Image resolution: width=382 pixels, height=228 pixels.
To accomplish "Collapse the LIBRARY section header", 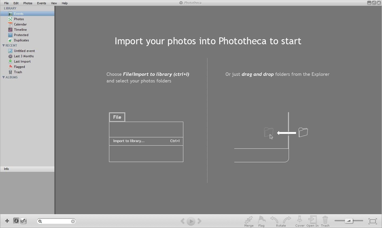I will [x=10, y=8].
